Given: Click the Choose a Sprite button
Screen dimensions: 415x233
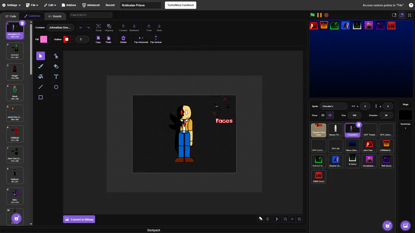Looking at the screenshot, I should 387,226.
